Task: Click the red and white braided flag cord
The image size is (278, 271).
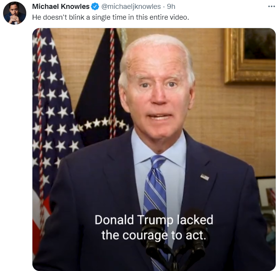Action: tap(112, 83)
